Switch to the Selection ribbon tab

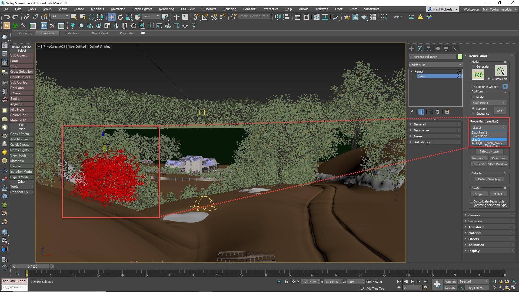point(72,33)
